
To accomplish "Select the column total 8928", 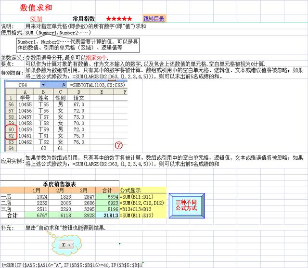I will coord(84,216).
